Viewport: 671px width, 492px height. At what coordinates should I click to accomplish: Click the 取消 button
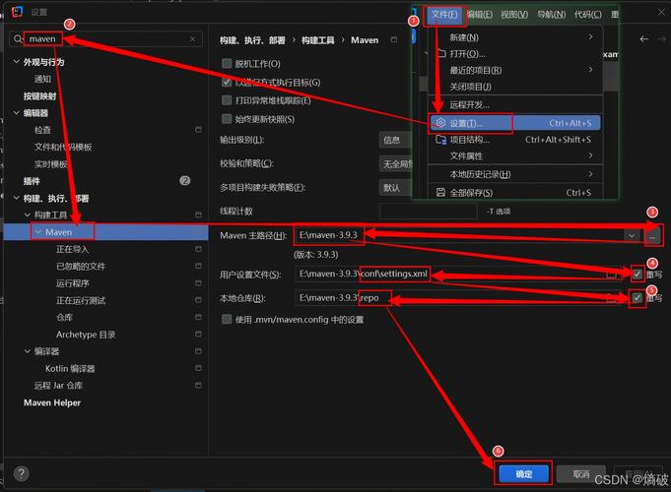click(x=581, y=473)
